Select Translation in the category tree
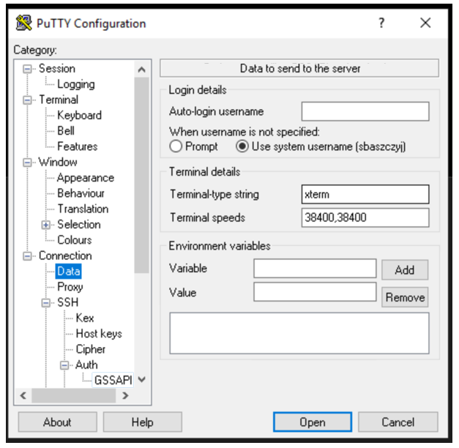The width and height of the screenshot is (459, 448). [83, 209]
